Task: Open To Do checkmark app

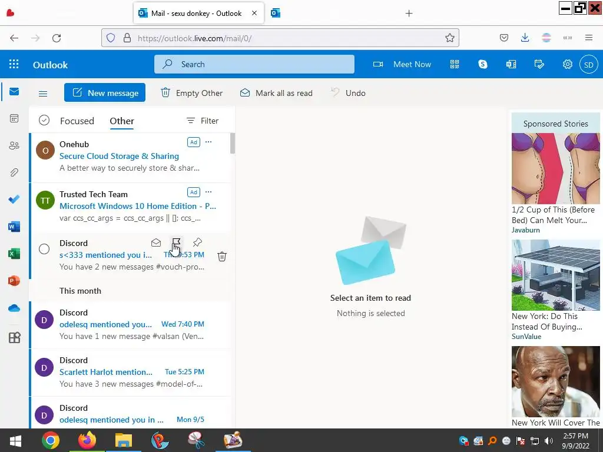Action: click(x=14, y=200)
